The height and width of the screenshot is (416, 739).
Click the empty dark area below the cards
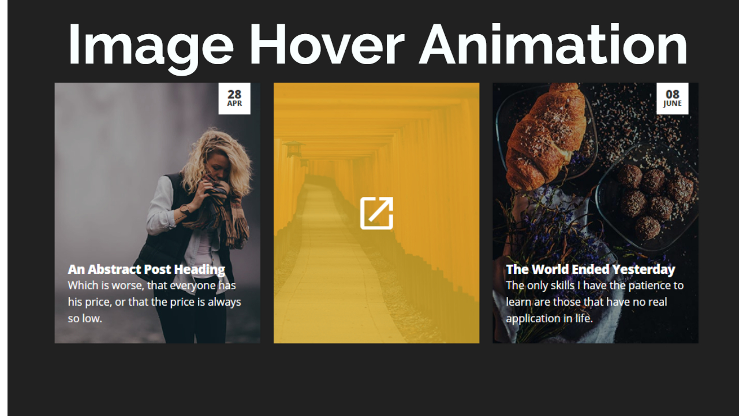(375, 380)
